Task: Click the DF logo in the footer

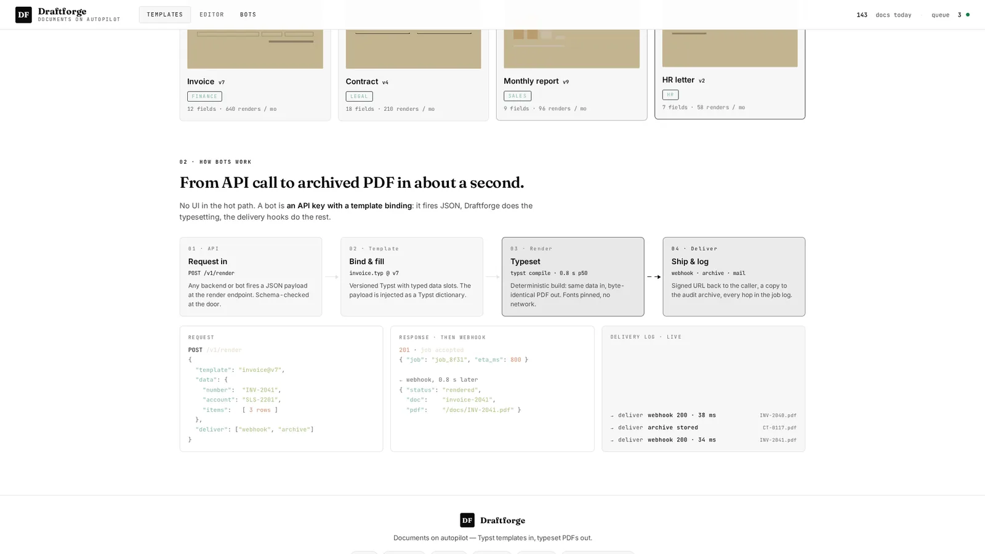Action: [x=467, y=520]
